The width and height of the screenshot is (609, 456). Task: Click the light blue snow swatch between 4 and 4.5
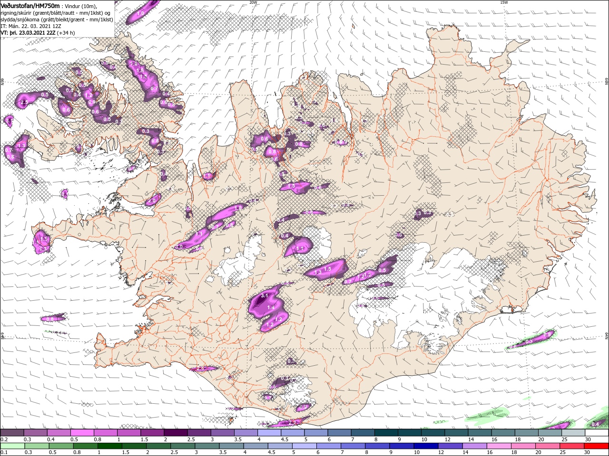(x=270, y=433)
